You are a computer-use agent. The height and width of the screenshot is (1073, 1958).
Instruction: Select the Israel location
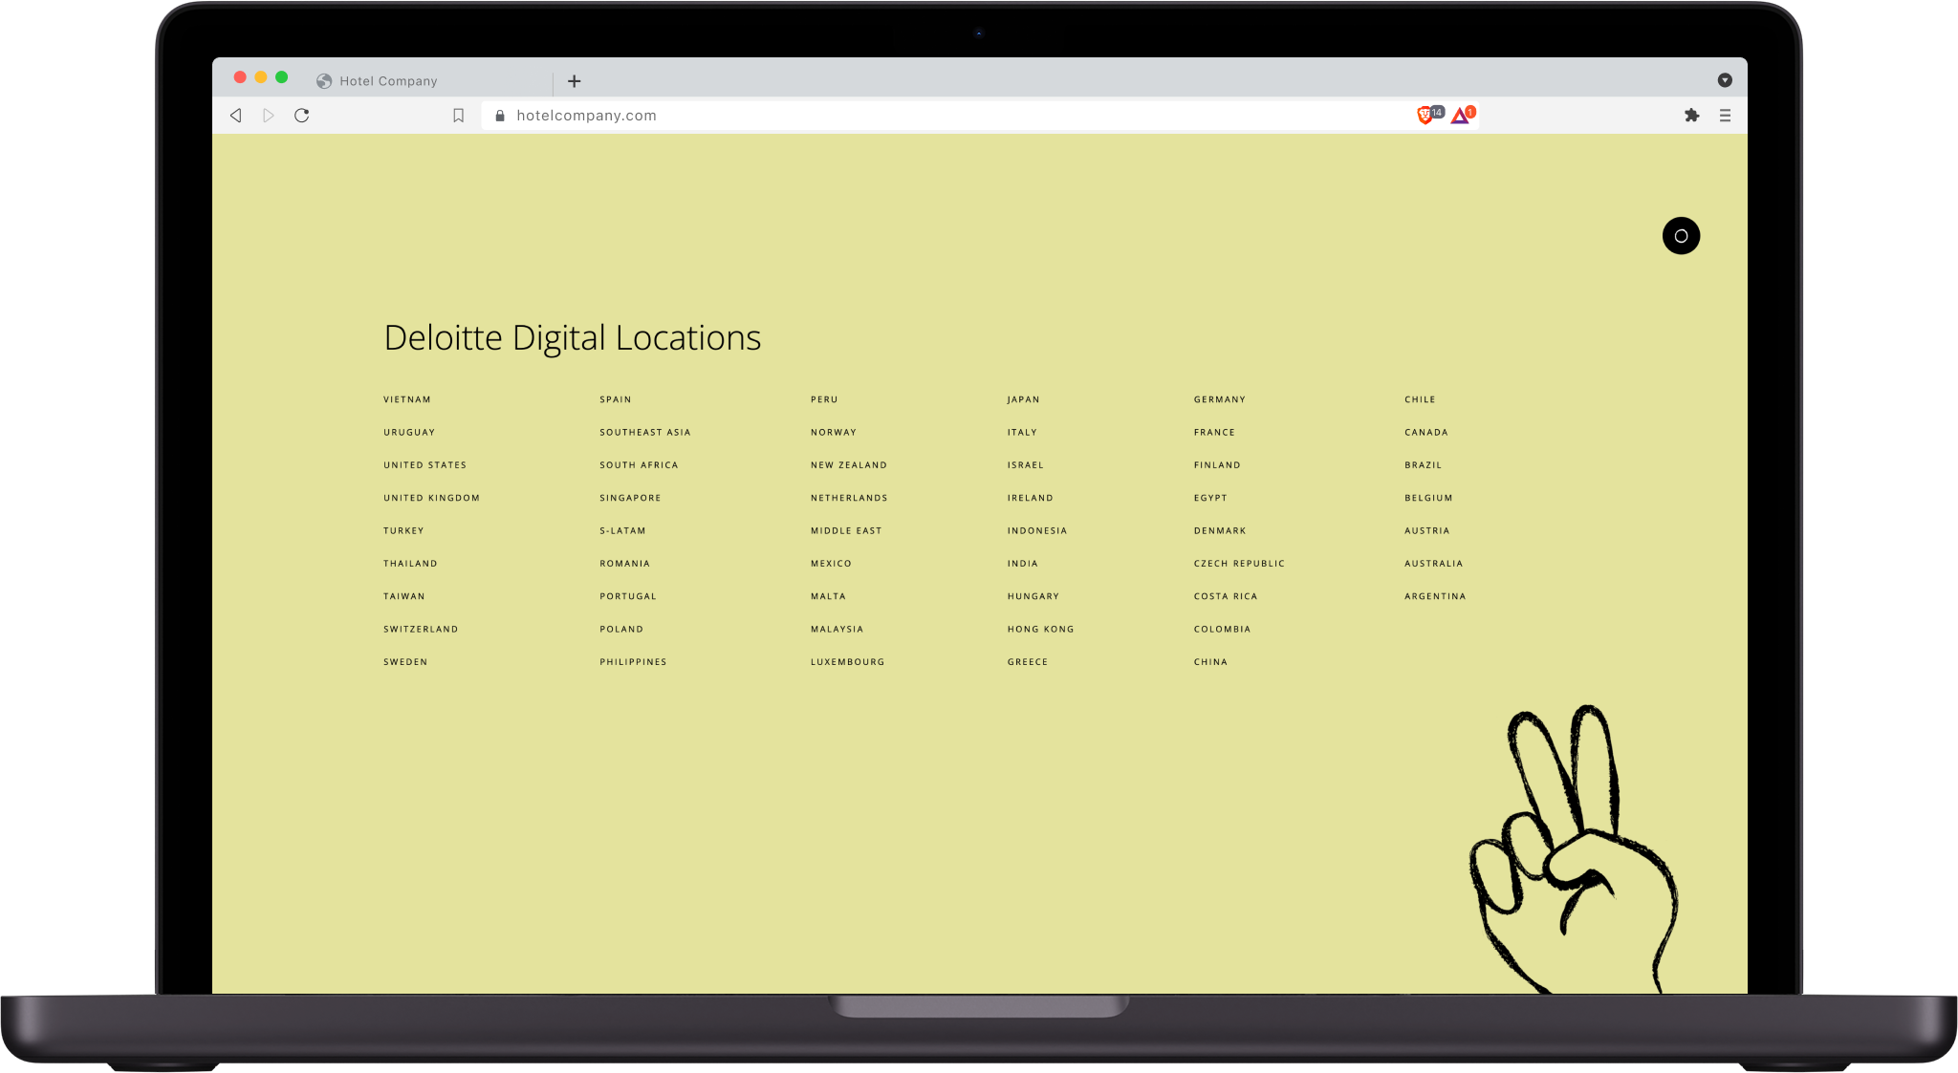[1025, 465]
